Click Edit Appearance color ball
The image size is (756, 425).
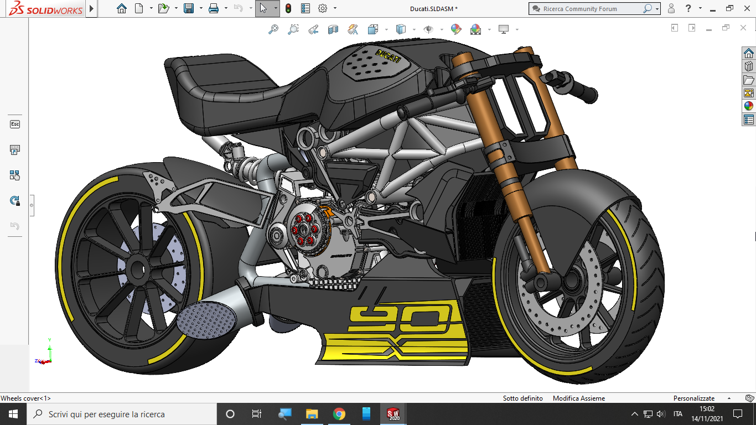pos(456,29)
